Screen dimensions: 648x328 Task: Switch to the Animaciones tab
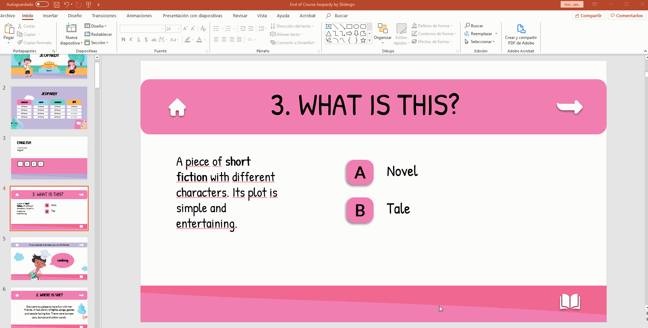click(x=139, y=16)
